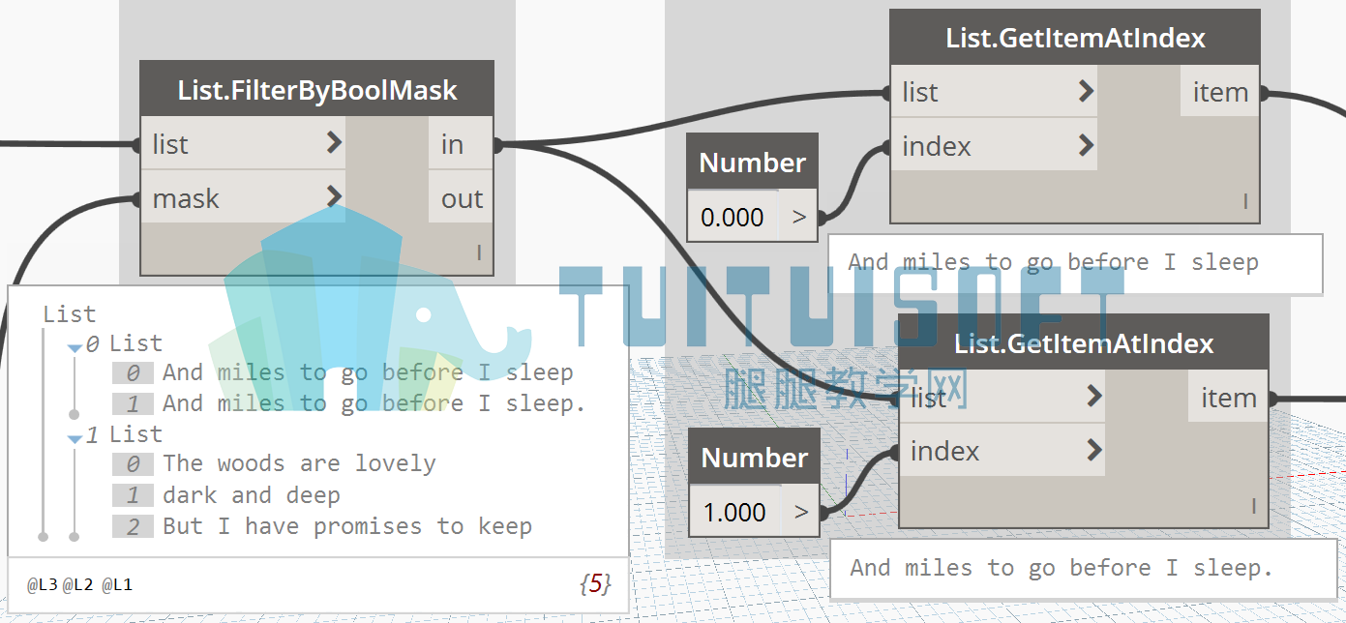Click item output on GetItemAtIndex fed by 0.000
This screenshot has width=1346, height=623.
[1220, 93]
